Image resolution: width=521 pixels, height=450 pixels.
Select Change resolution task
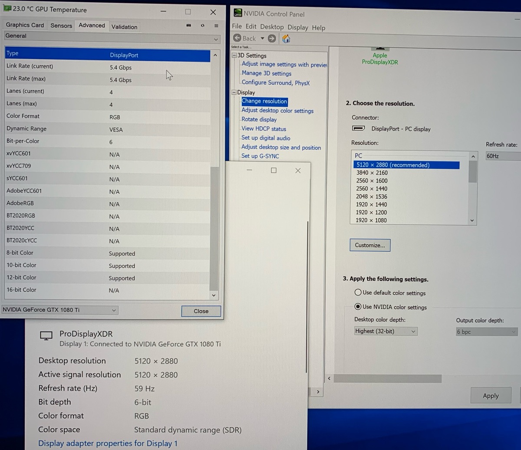264,101
